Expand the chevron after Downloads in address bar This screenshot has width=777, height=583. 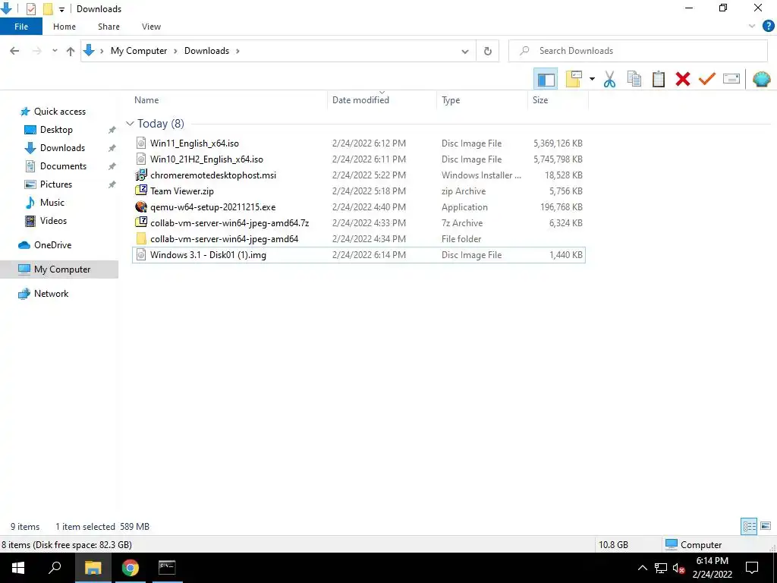point(238,51)
